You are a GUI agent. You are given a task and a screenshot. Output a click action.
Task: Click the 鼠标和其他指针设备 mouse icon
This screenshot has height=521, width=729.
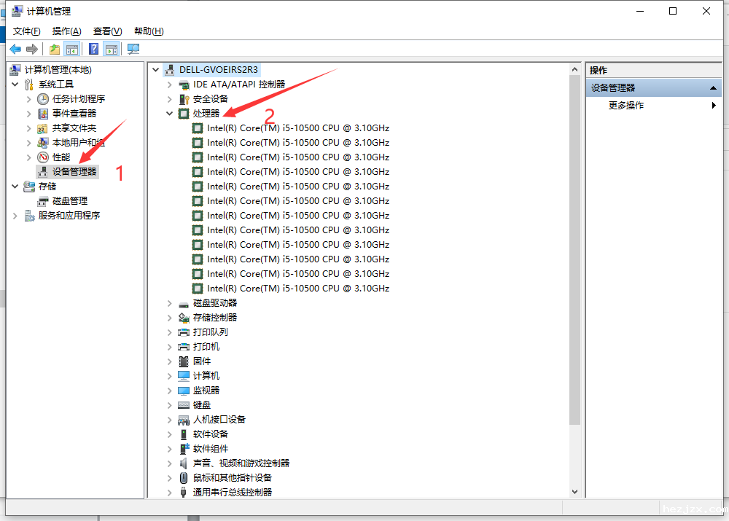[184, 478]
